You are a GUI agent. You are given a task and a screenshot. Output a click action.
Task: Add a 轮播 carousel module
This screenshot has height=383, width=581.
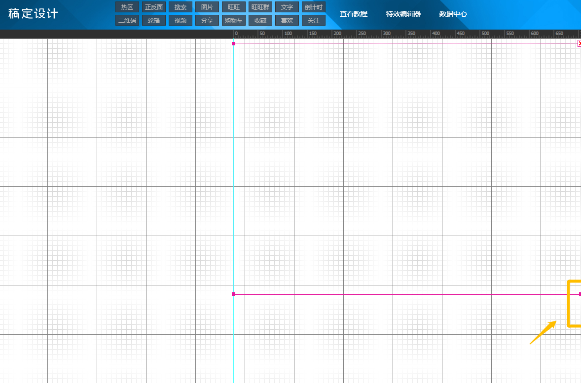click(154, 20)
